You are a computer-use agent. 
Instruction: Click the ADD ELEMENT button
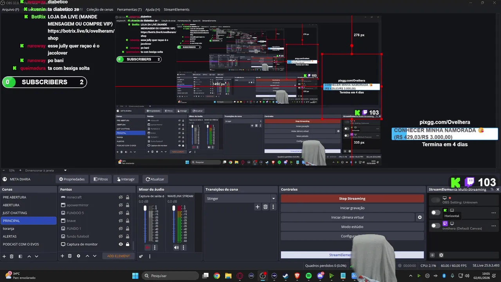119,256
